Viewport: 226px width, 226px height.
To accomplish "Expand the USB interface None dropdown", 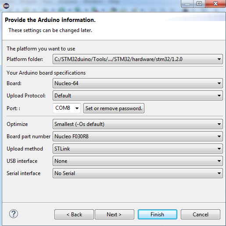I will click(x=138, y=161).
